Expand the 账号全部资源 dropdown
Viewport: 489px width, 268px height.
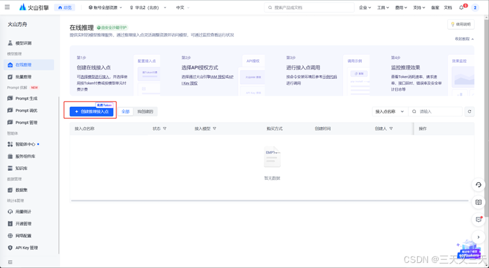[x=105, y=7]
